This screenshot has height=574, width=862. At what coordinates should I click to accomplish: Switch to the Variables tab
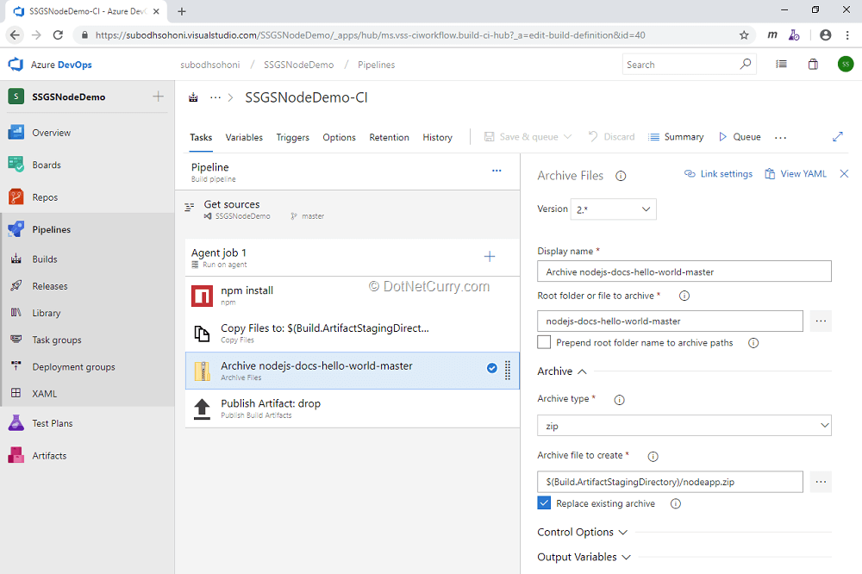tap(244, 137)
